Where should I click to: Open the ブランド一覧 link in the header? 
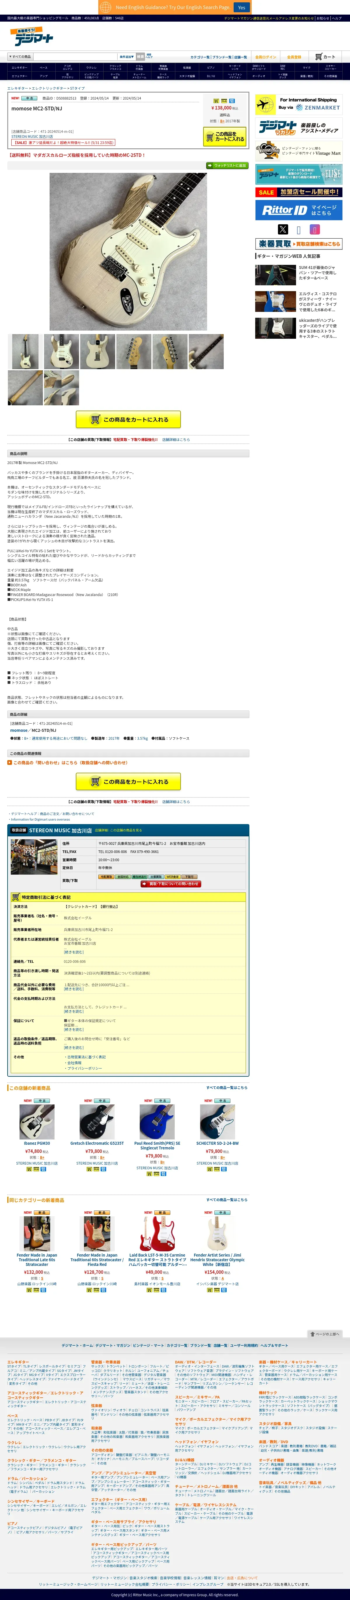coord(222,57)
